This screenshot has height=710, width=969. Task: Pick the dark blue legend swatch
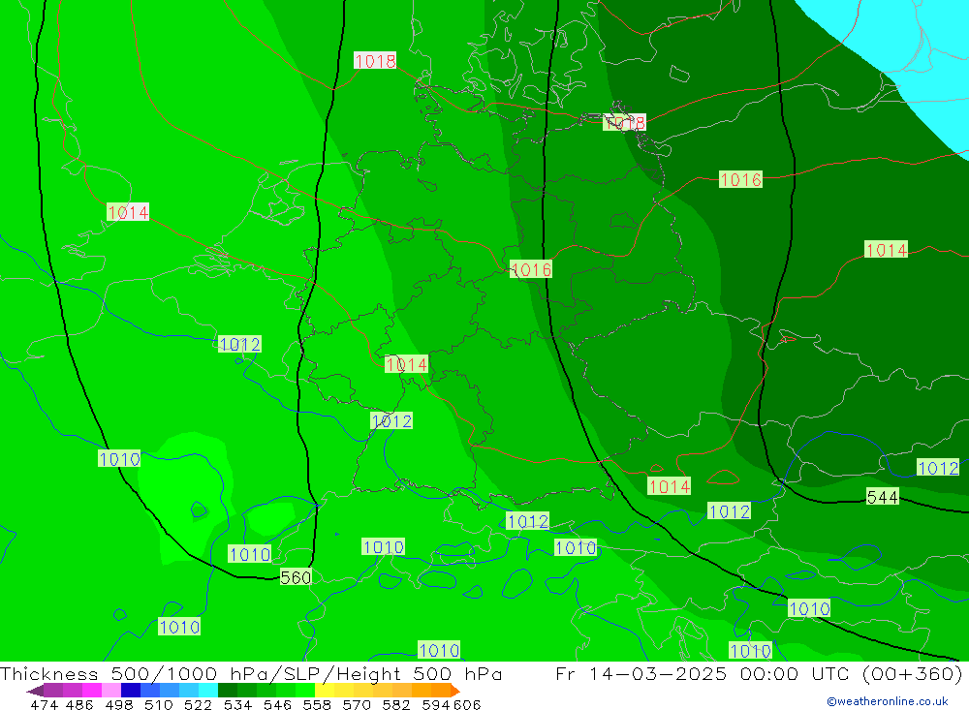coord(131,691)
